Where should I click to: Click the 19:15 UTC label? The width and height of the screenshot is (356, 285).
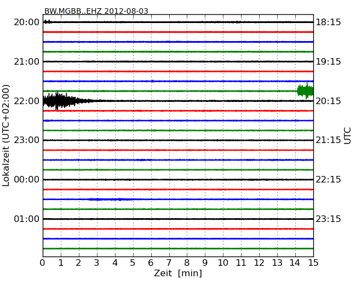328,61
